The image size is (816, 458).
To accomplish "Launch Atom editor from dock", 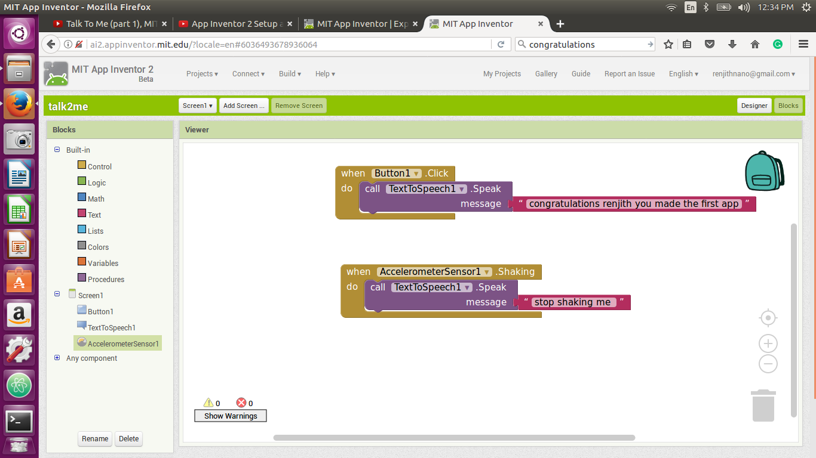I will [x=20, y=385].
